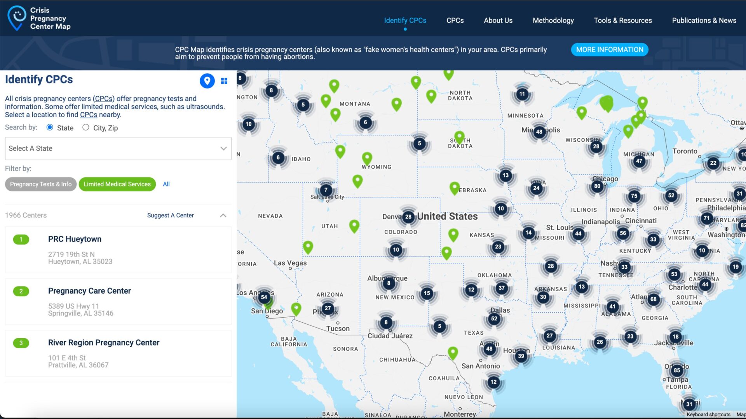Switch to grid view icon
Image resolution: width=746 pixels, height=419 pixels.
(224, 81)
